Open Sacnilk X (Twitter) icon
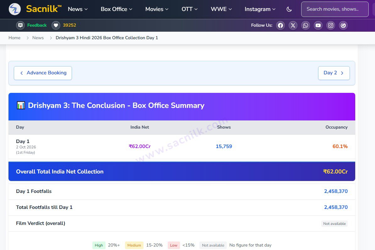Viewport: 375px width, 250px height. point(293,25)
